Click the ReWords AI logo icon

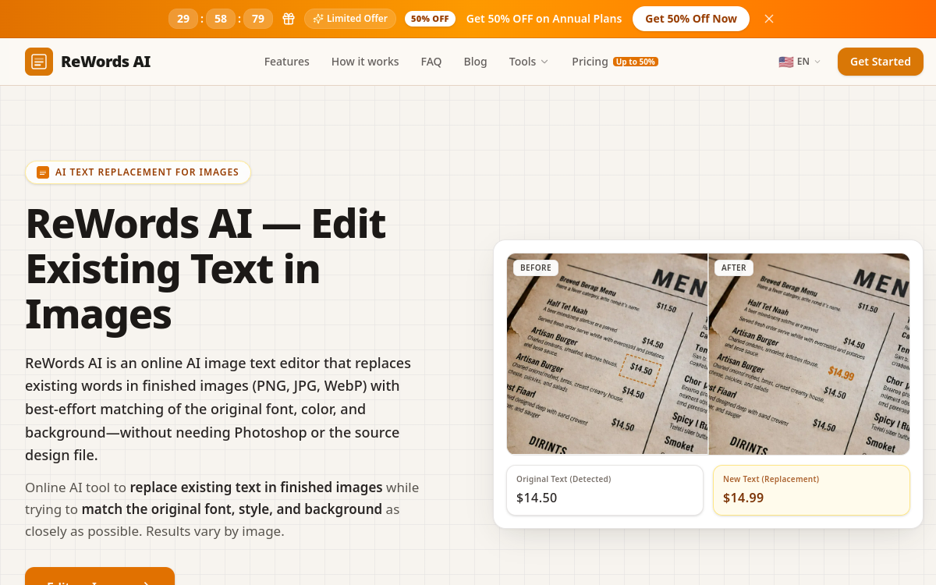(39, 62)
